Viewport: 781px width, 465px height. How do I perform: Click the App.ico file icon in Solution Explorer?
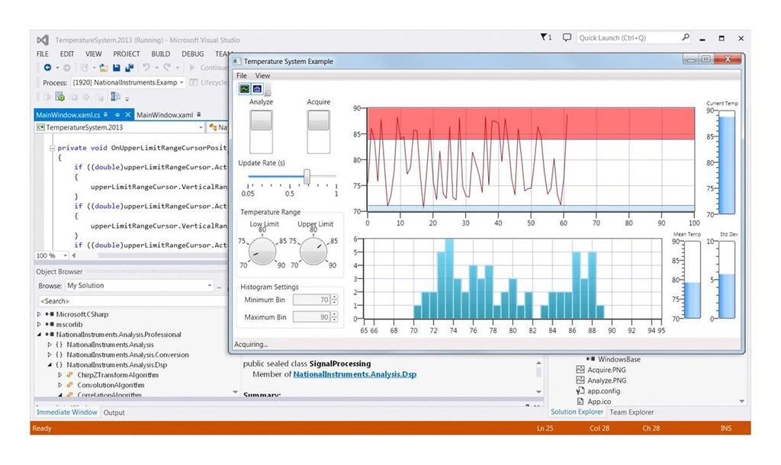coord(580,401)
